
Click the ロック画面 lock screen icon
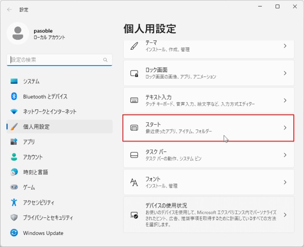[134, 73]
